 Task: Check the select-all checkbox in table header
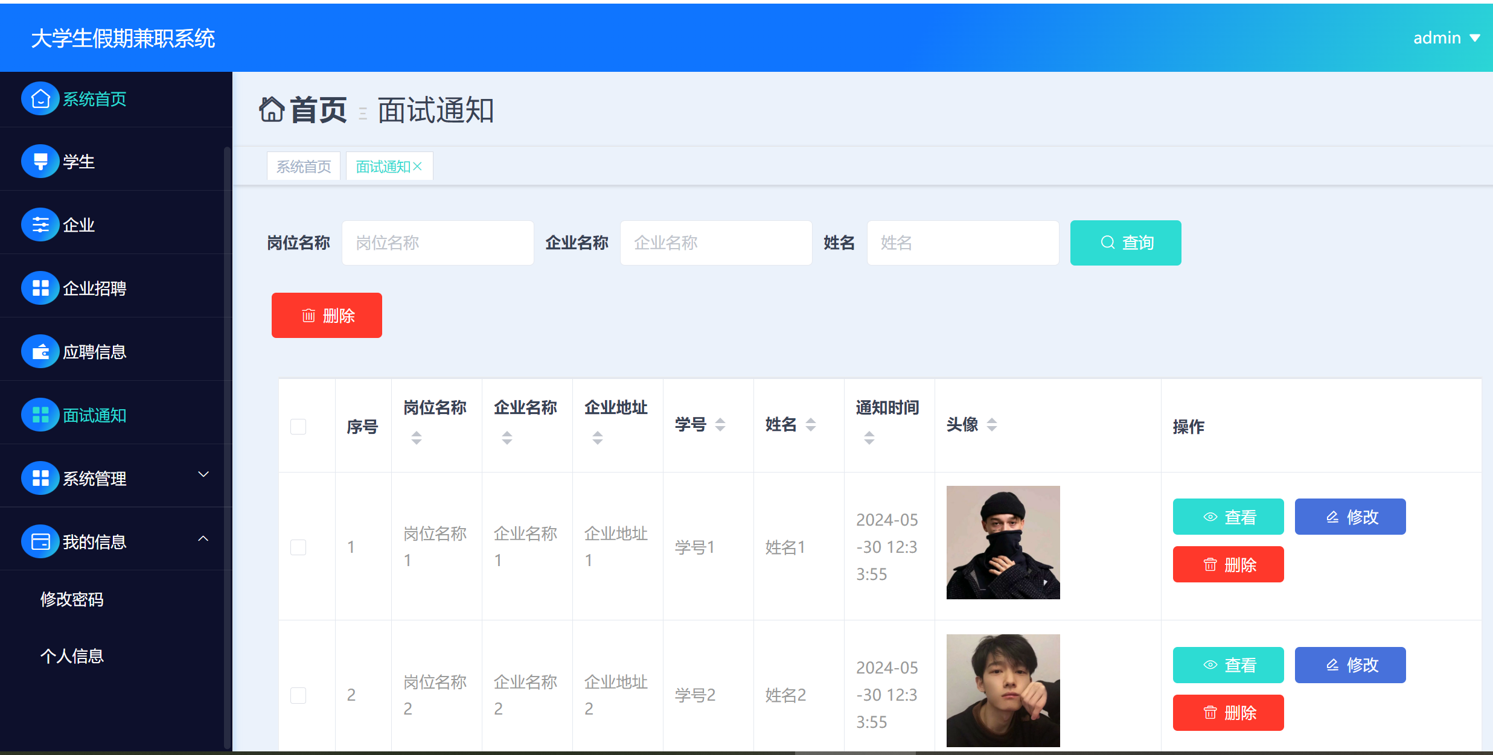[298, 426]
